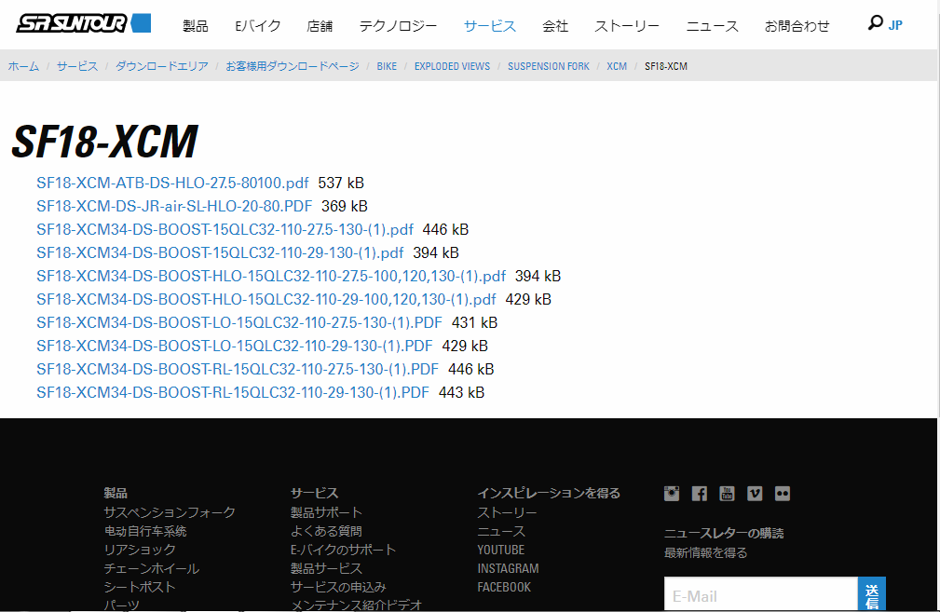Download XCM34 BOOST-HLO 27.5-100,120,130 pdf

coord(271,277)
